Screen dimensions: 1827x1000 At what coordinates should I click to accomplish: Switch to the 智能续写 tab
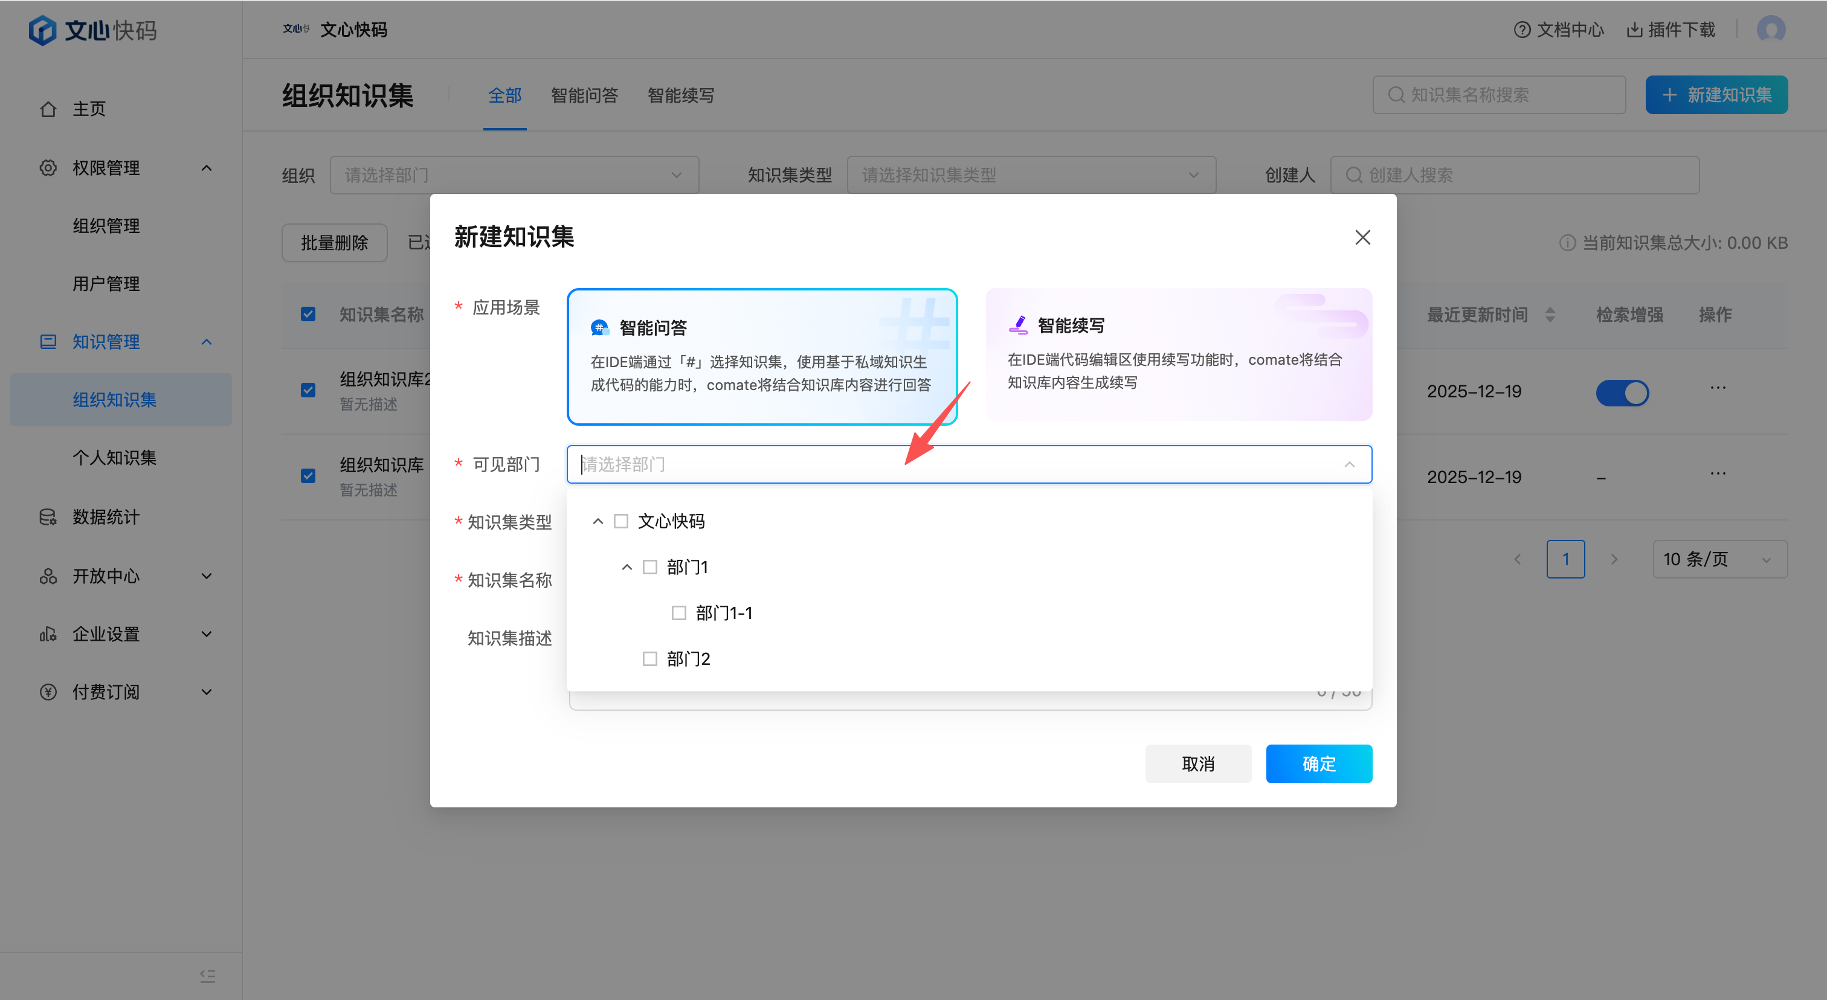pos(680,95)
